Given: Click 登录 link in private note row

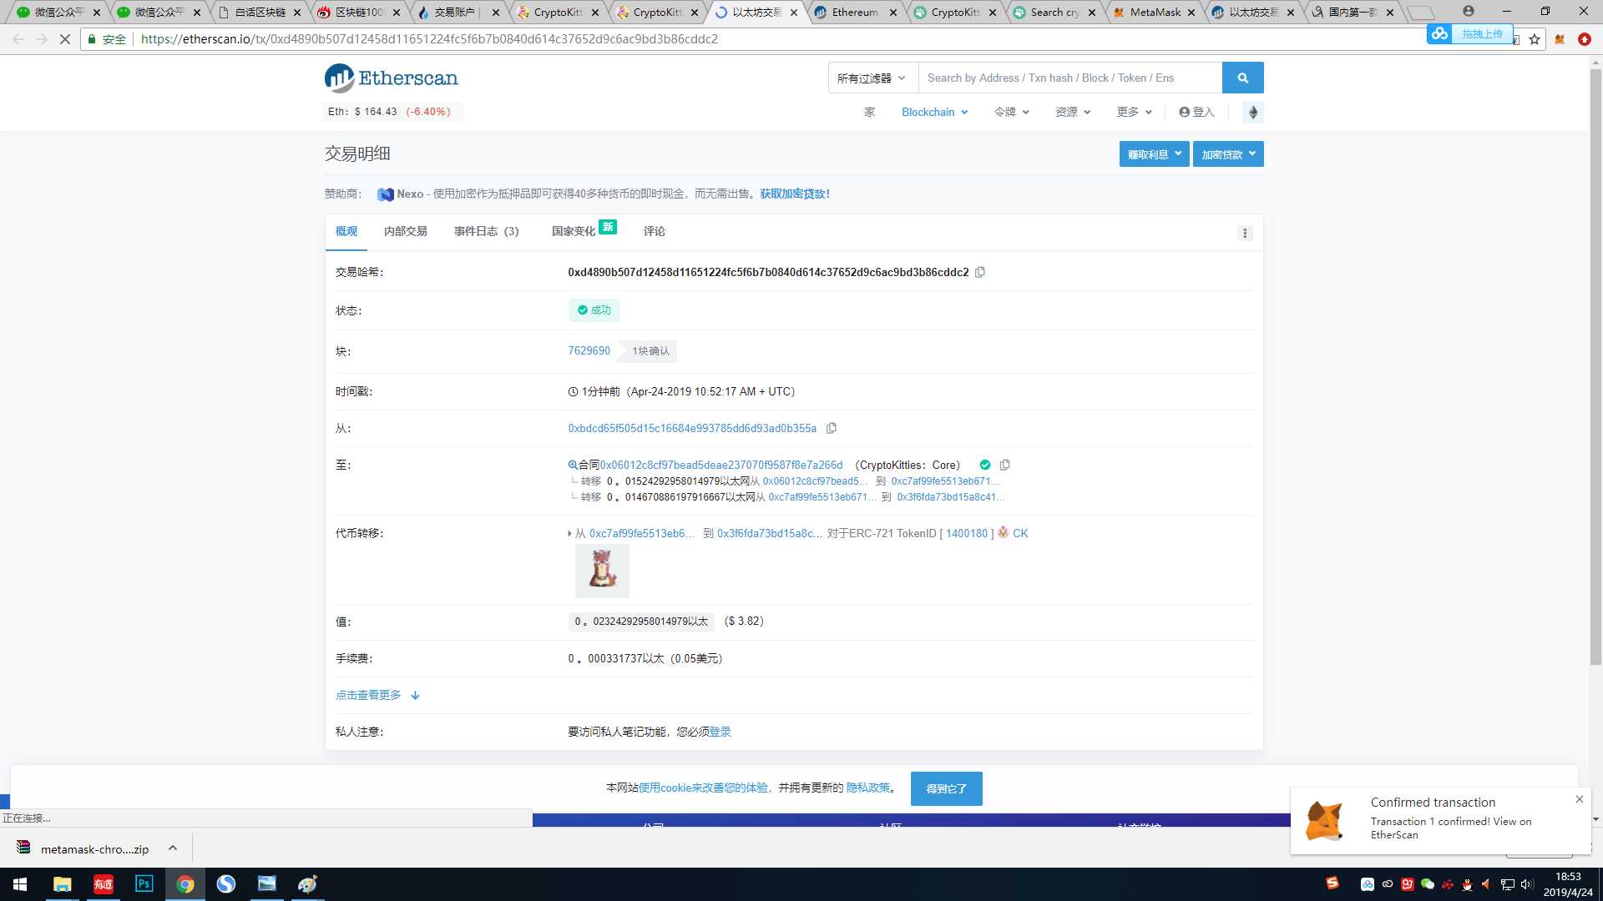Looking at the screenshot, I should point(721,732).
